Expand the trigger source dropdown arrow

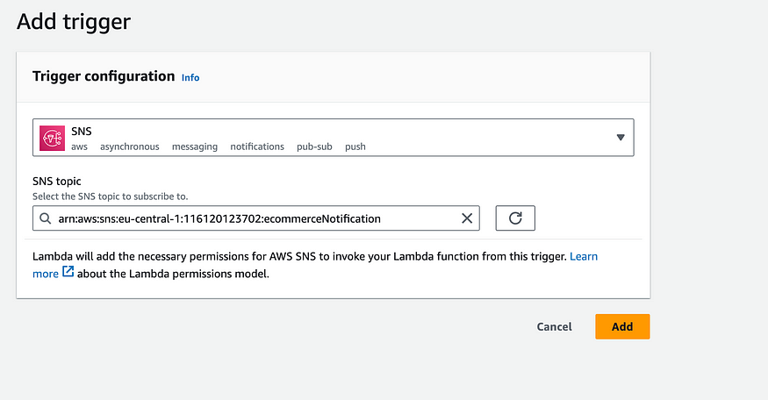(621, 138)
